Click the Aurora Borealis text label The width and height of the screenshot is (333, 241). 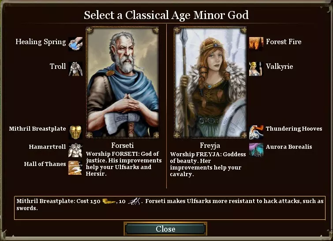(x=289, y=147)
